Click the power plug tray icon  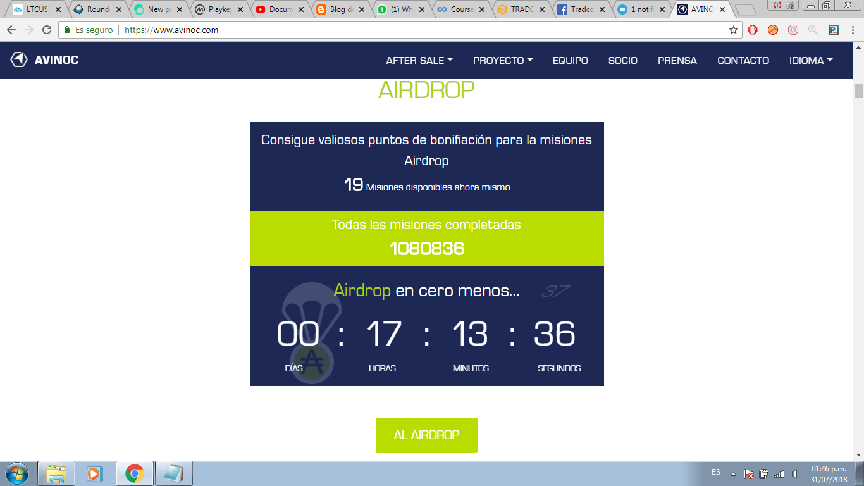click(763, 473)
